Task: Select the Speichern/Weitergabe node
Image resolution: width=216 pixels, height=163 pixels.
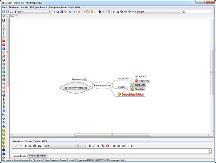Action: pos(76,88)
